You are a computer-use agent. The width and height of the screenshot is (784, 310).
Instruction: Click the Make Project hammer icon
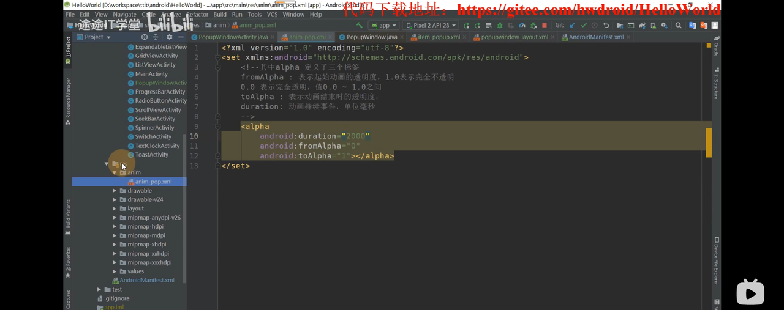coord(360,25)
